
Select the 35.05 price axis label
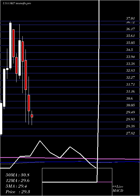tap(130, 43)
